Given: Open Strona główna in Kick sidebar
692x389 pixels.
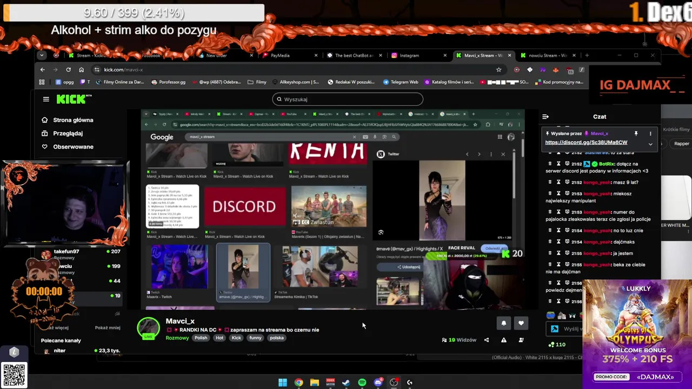Looking at the screenshot, I should pyautogui.click(x=68, y=120).
